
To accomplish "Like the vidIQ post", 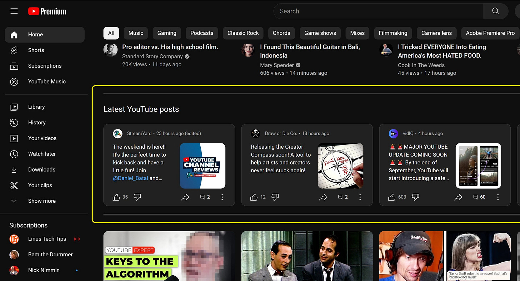I will click(392, 197).
